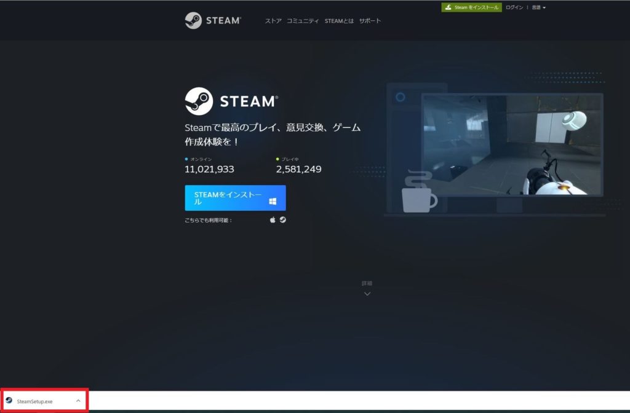Click blue STEAMをインストール download button
Screen dimensions: 630x413
236,198
